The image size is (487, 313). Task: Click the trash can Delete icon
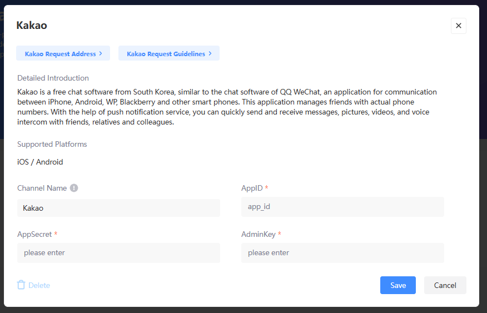pyautogui.click(x=21, y=285)
